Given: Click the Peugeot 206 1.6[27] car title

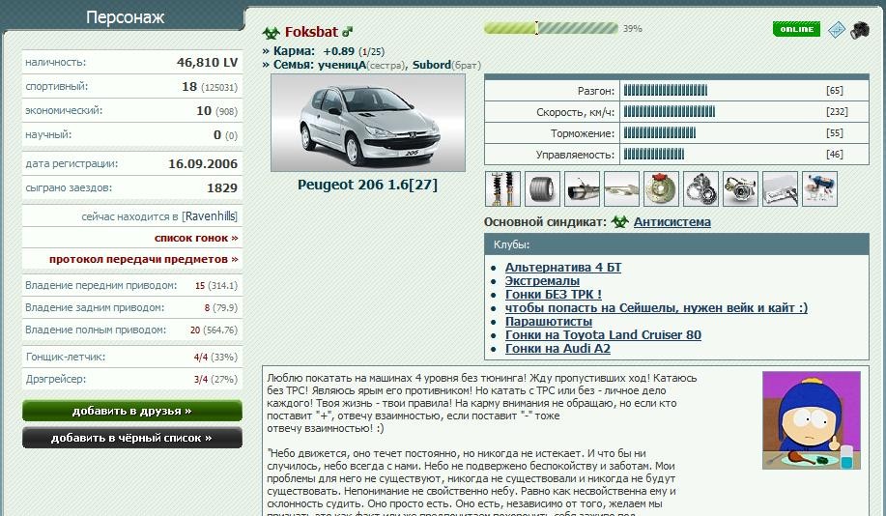Looking at the screenshot, I should coord(367,185).
